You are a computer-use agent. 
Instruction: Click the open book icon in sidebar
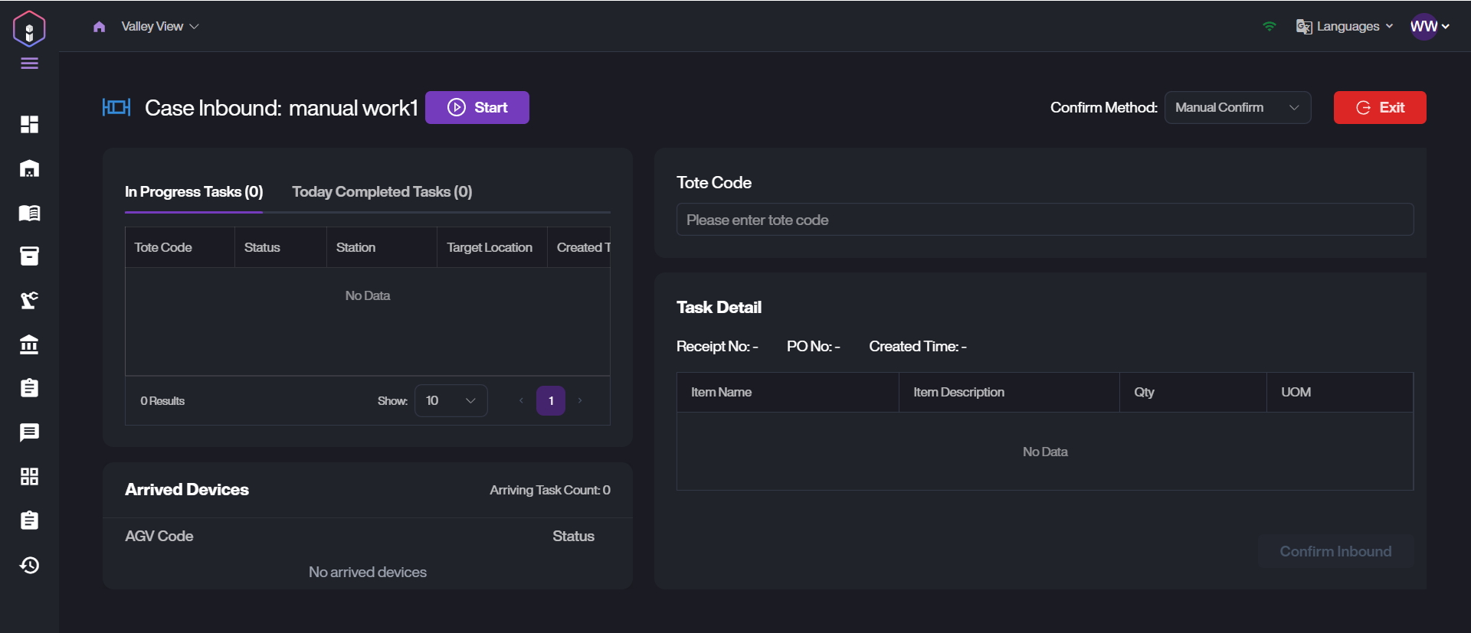[29, 213]
